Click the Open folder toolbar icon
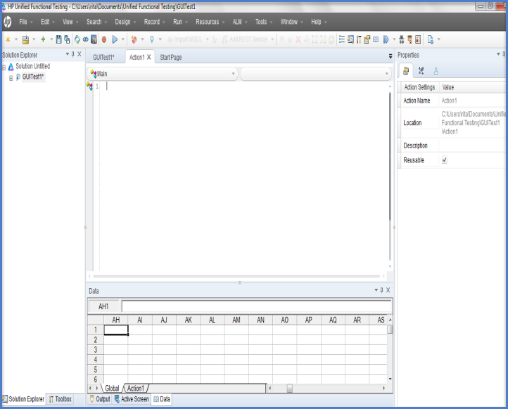The width and height of the screenshot is (508, 409). coord(25,39)
